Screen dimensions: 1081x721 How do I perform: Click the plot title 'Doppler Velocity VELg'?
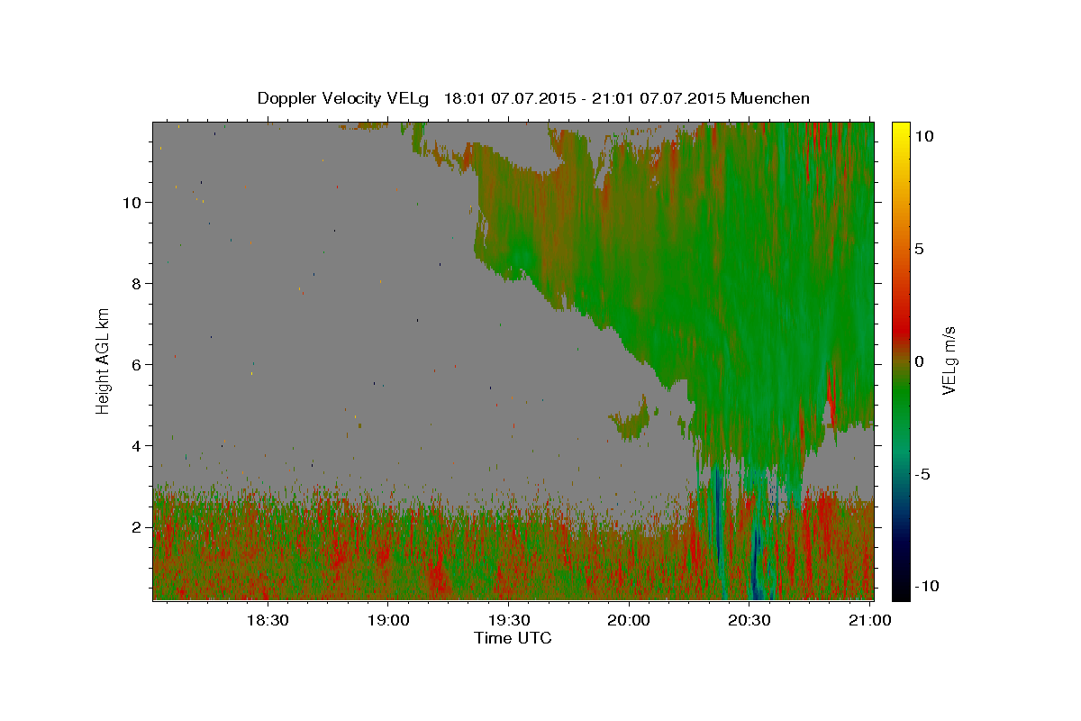[x=345, y=98]
